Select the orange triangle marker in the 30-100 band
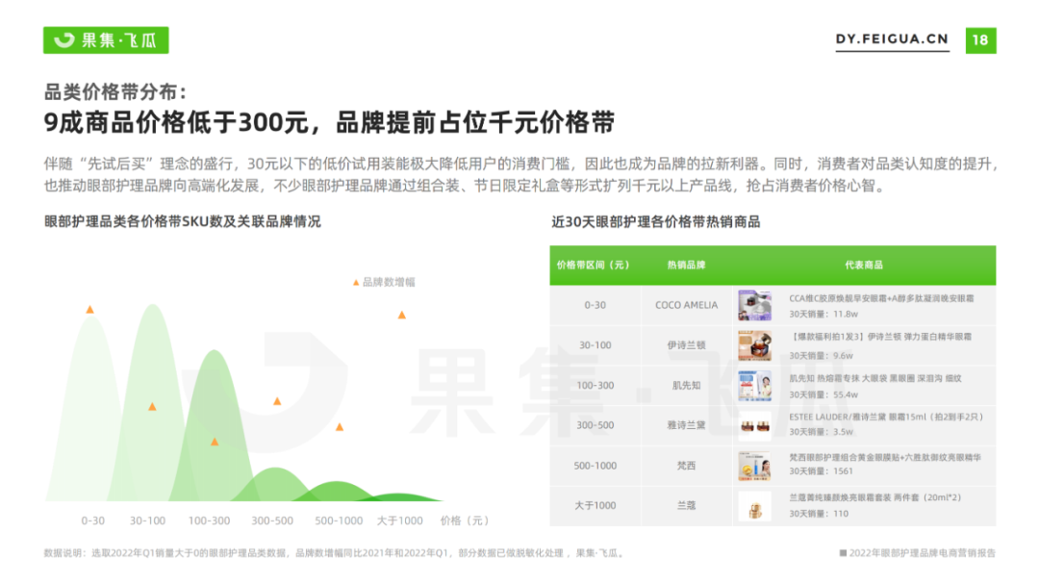The image size is (1039, 584). [x=152, y=406]
